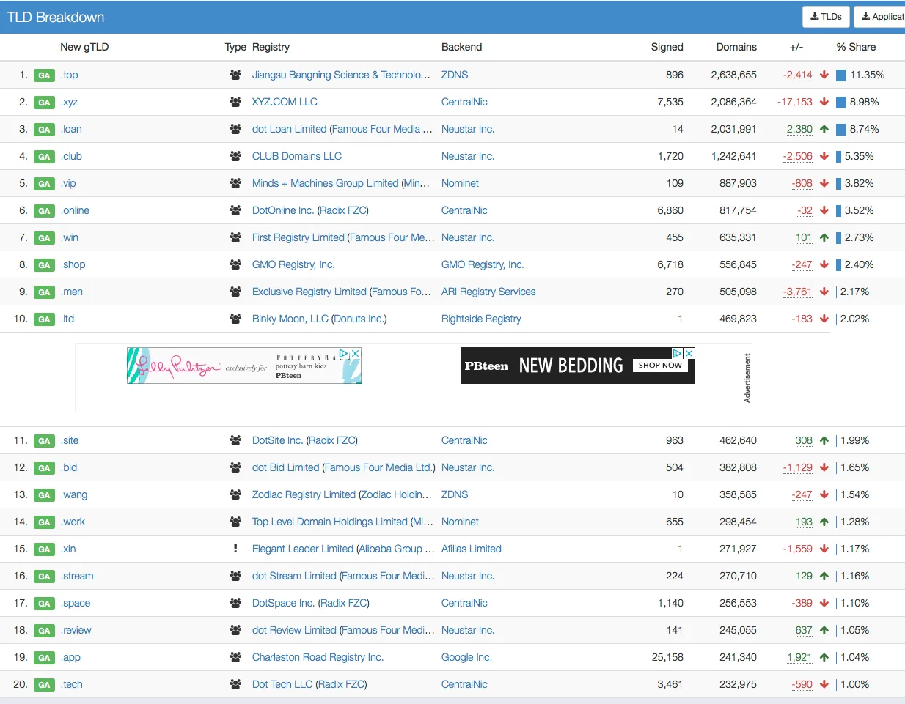Click the GA badge for .tech

44,685
